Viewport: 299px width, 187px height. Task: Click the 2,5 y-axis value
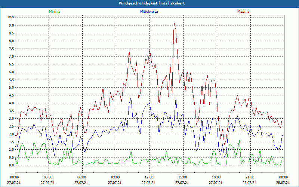12,126
